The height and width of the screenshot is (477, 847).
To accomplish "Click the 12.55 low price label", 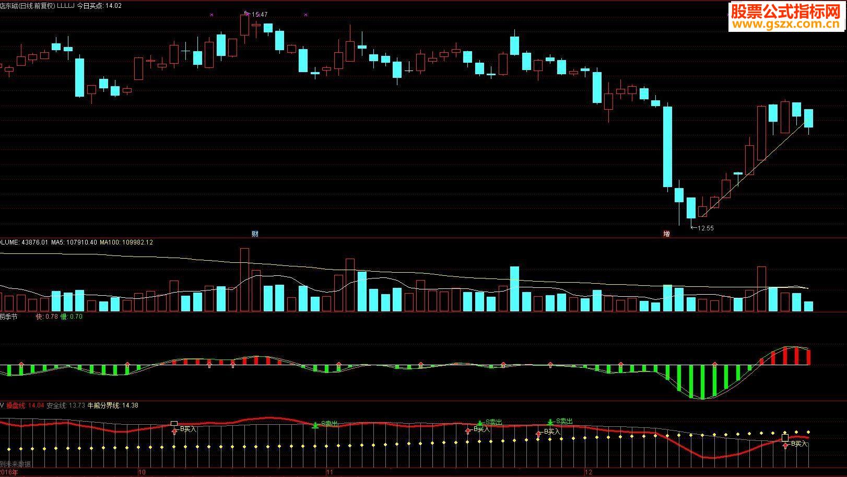I will click(705, 228).
